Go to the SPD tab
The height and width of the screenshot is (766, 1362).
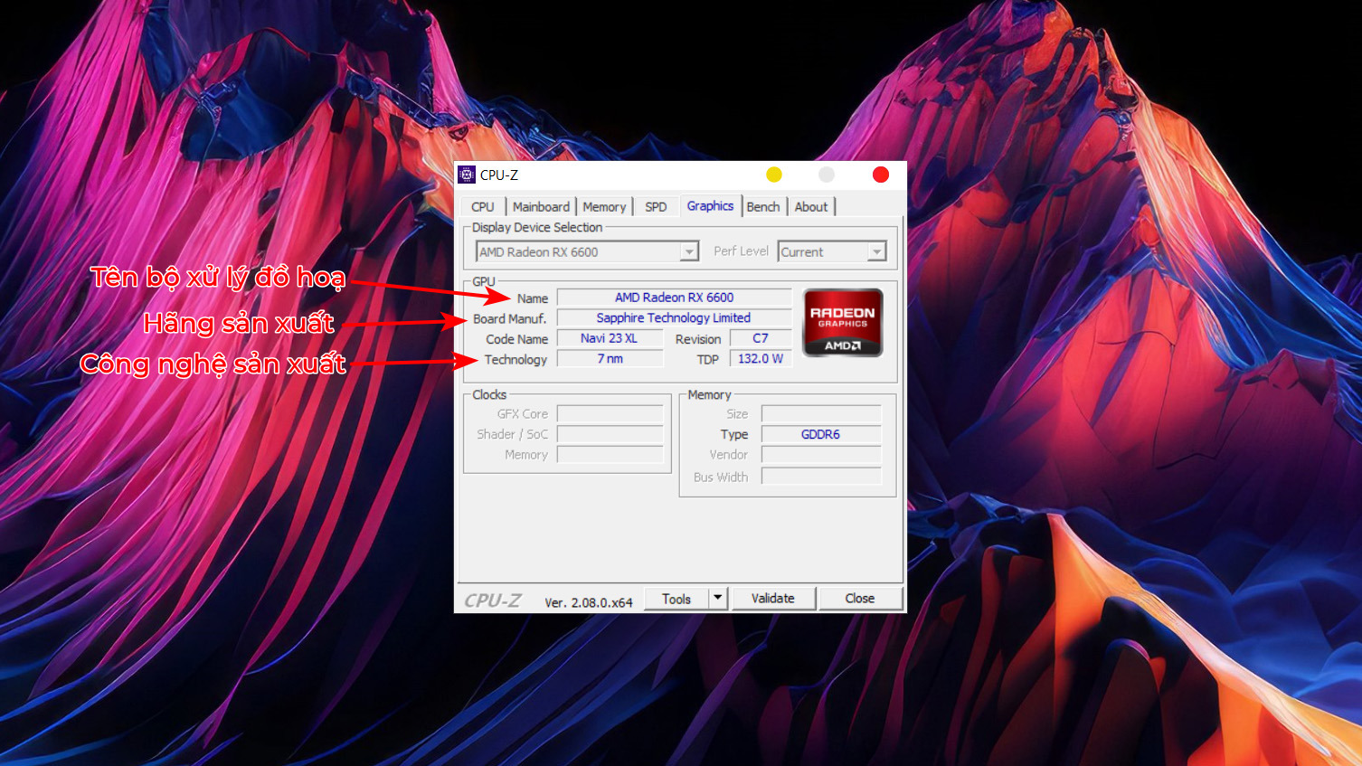[656, 207]
